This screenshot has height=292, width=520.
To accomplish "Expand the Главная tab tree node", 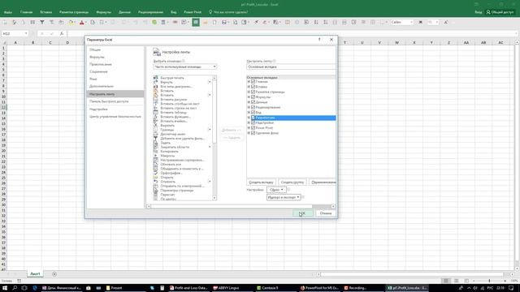I will click(x=249, y=81).
